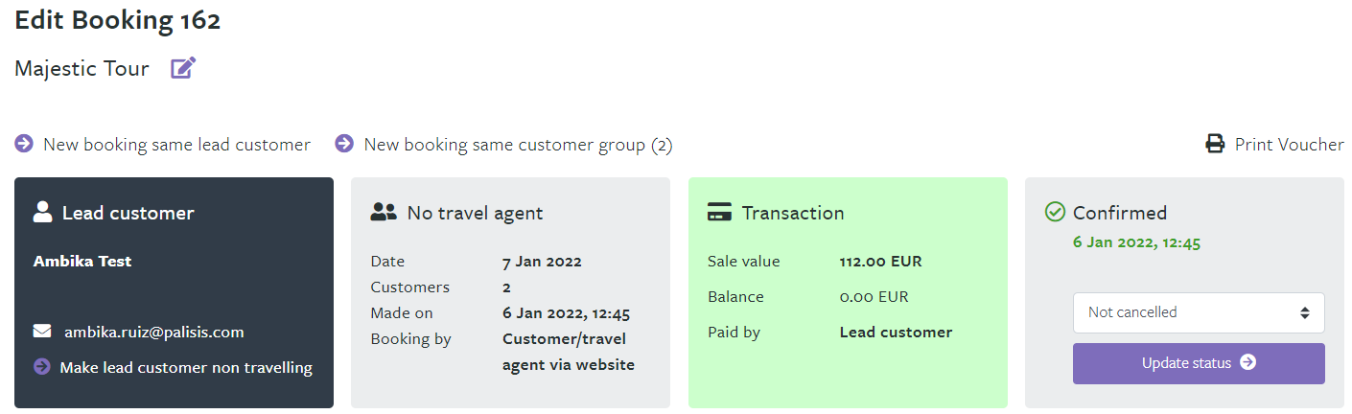Click the Transaction credit card icon

(720, 213)
